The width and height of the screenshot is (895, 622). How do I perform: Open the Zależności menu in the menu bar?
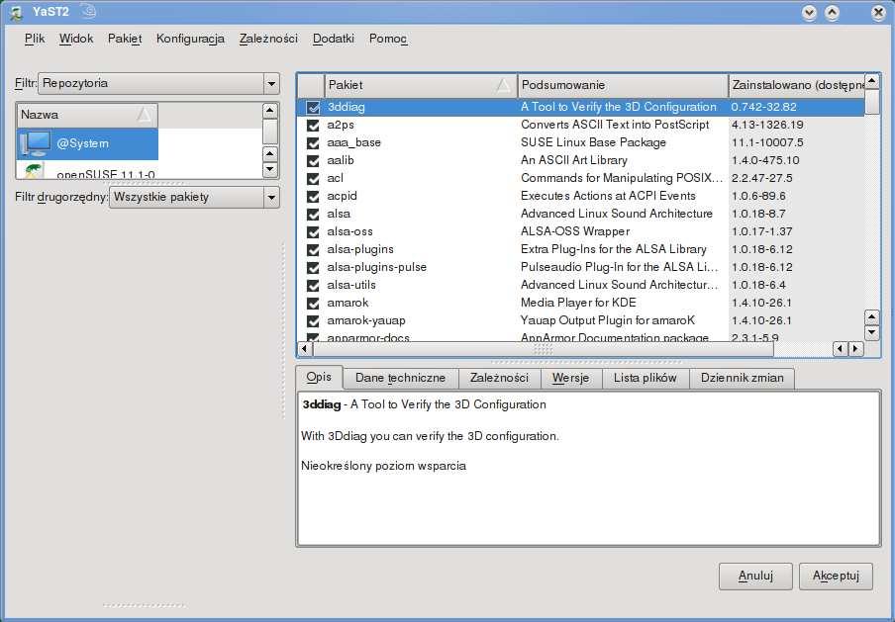269,39
